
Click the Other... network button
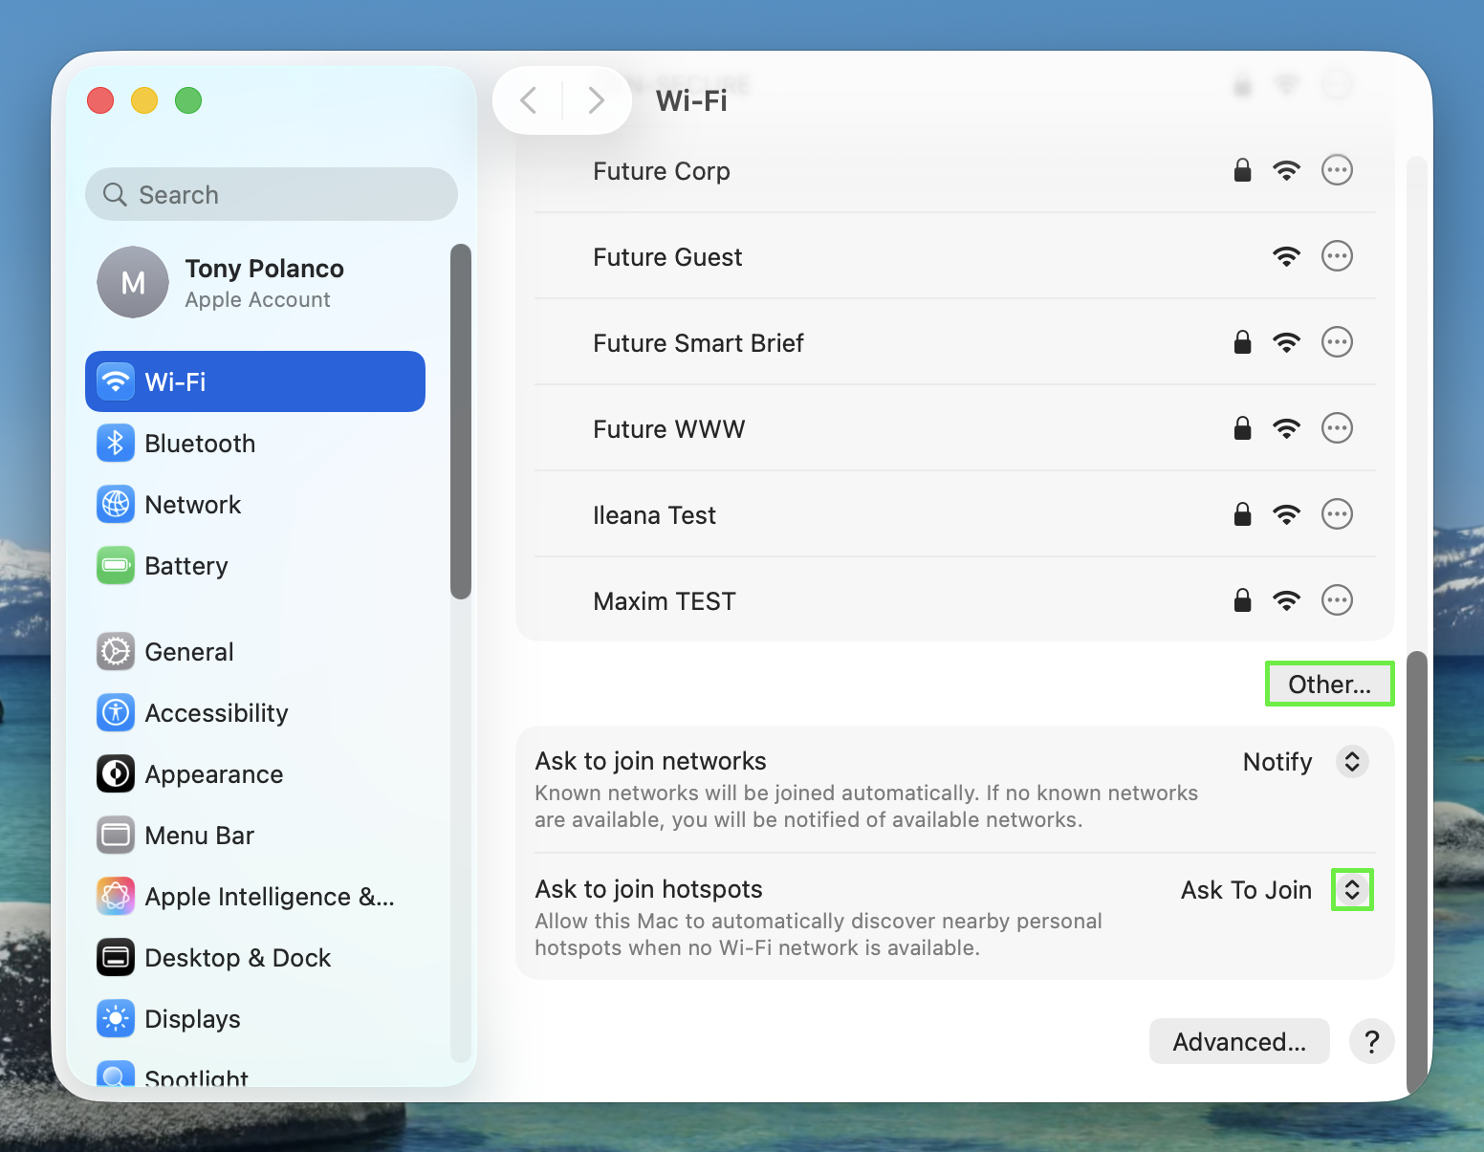1329,684
